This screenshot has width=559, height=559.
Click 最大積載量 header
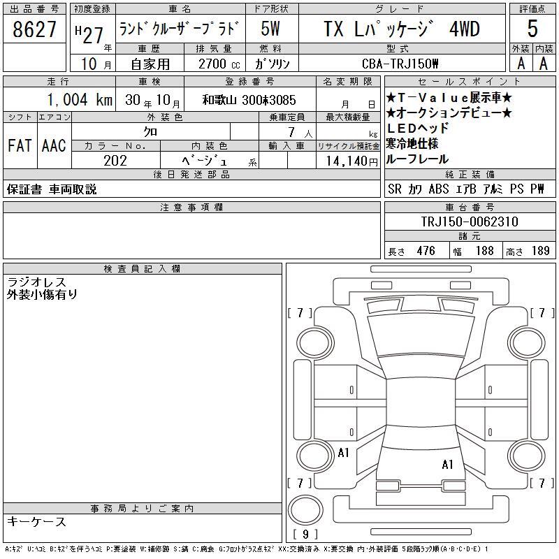[x=348, y=117]
